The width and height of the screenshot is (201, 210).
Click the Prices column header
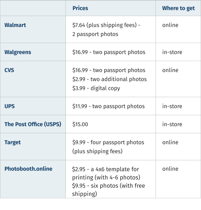(80, 8)
